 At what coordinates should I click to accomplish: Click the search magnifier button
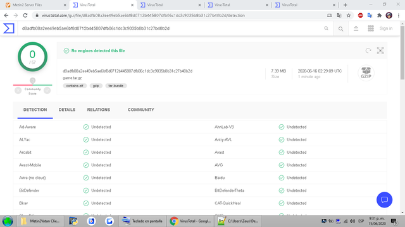click(x=341, y=29)
